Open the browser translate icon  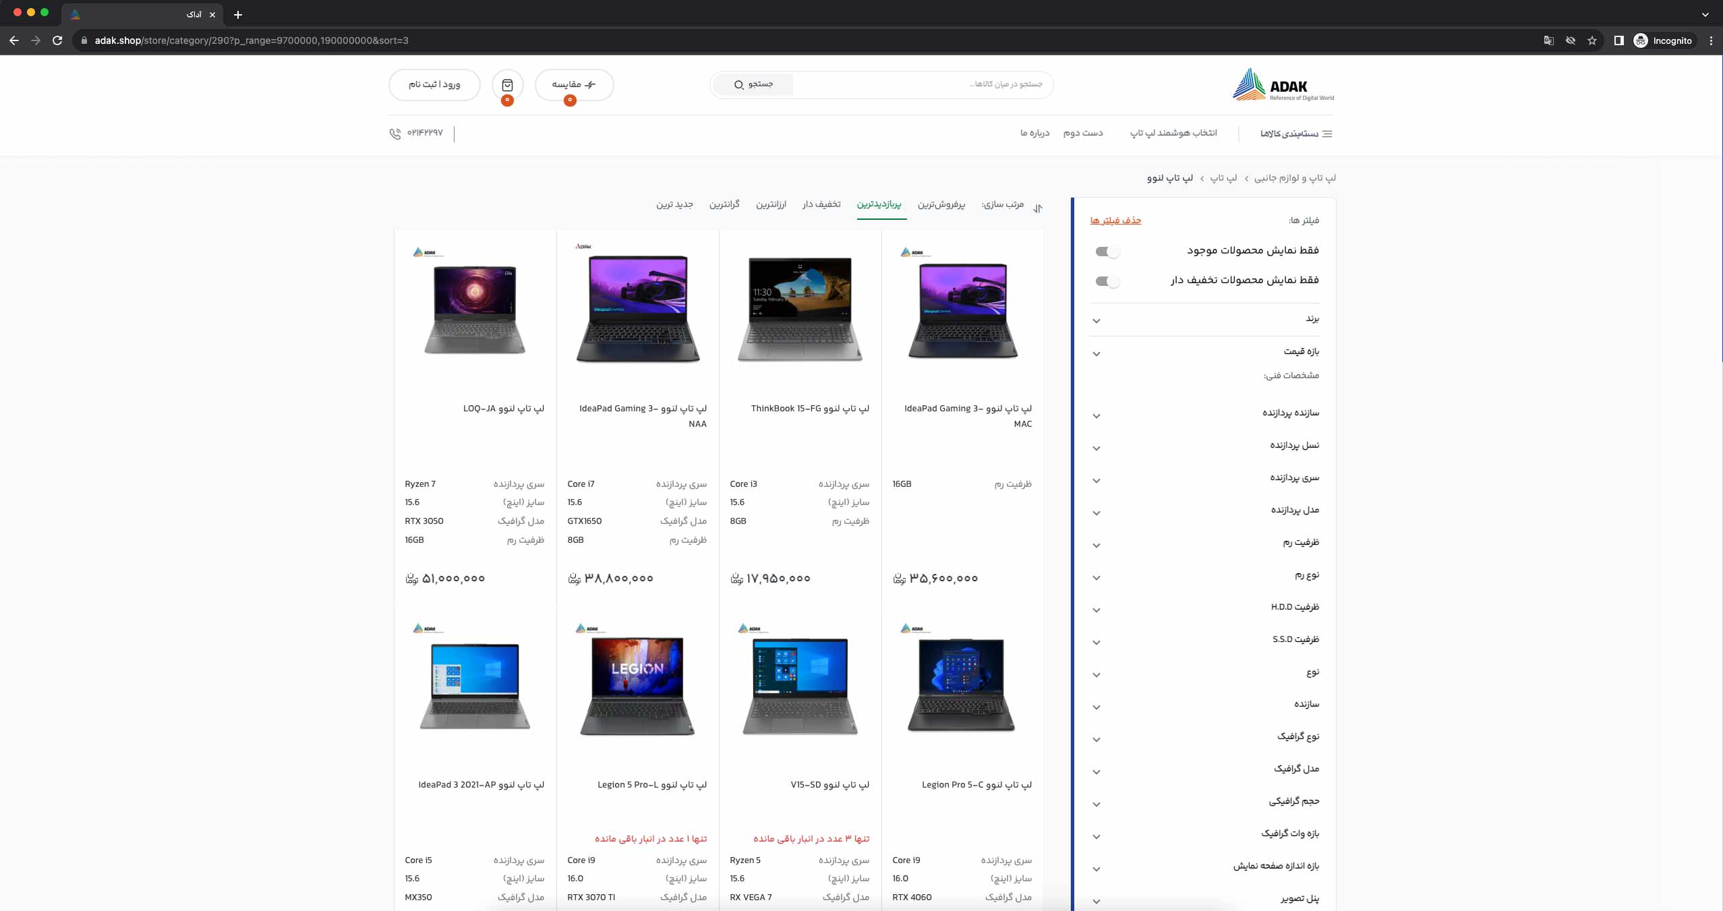tap(1549, 40)
